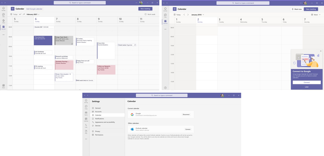Viewport: 324px width, 156px height.
Task: Open the PTA meeting event
Action: click(x=43, y=67)
